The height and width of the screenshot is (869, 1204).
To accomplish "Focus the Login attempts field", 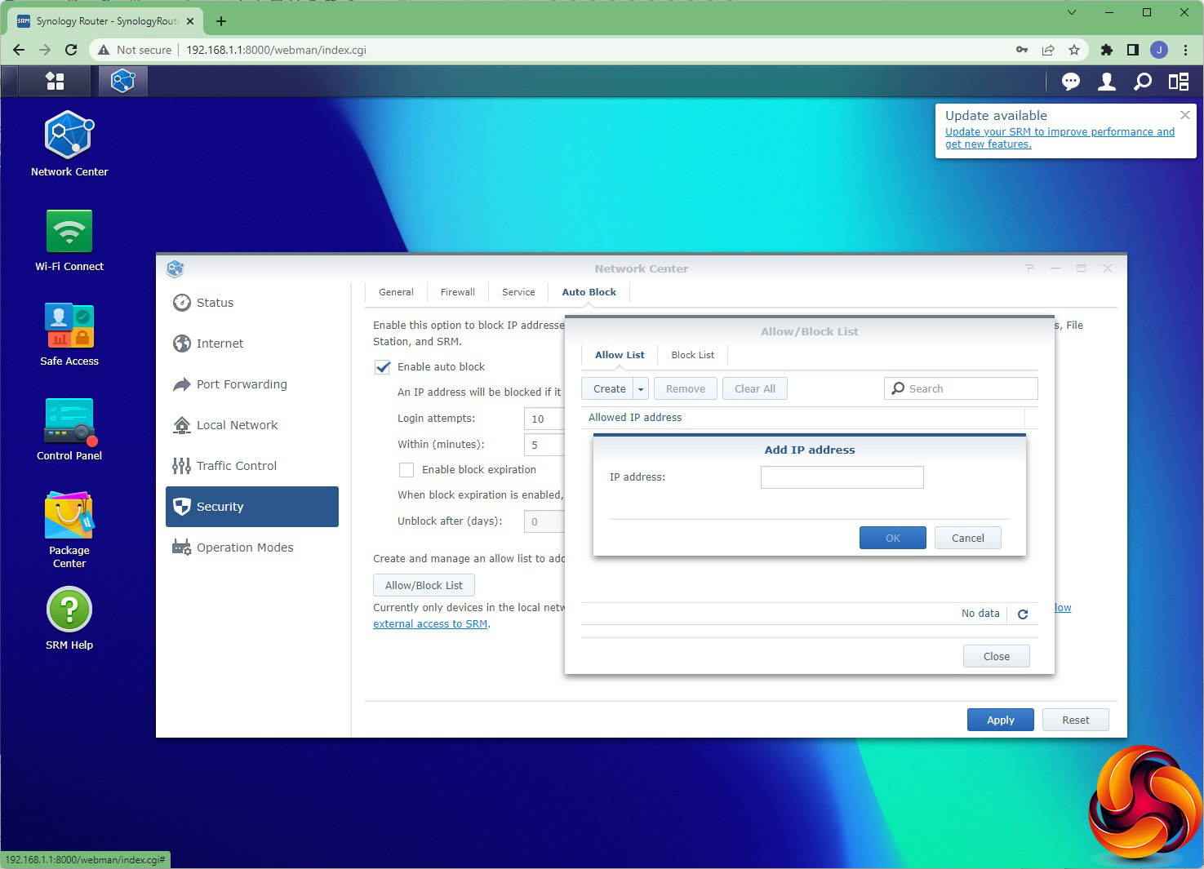I will (544, 419).
